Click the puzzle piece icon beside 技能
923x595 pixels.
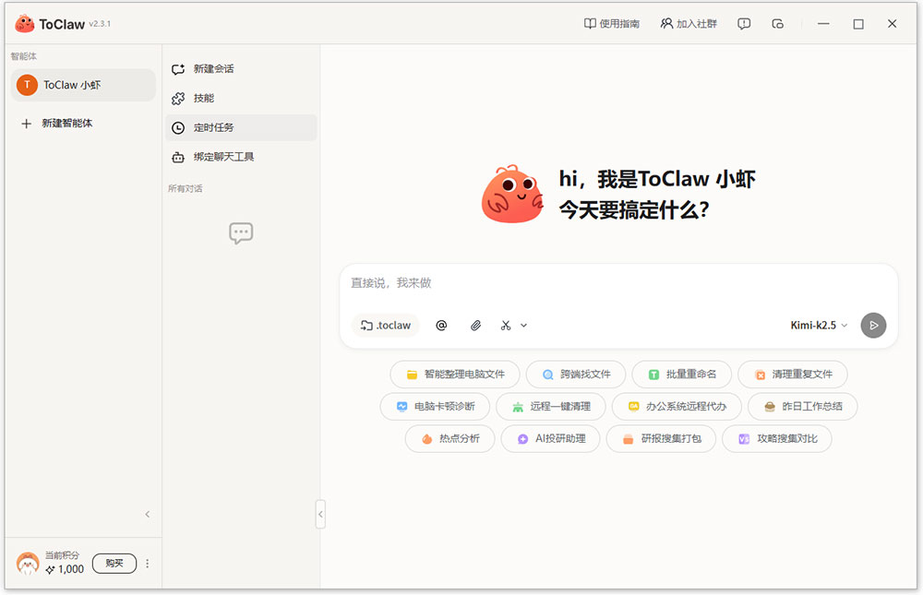[x=178, y=99]
